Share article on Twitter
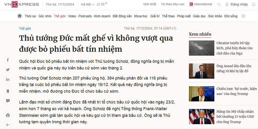 click(x=8, y=69)
